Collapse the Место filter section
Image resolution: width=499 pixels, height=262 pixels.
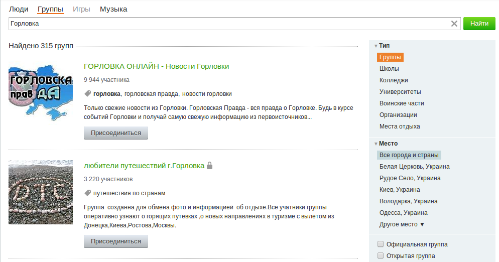386,143
